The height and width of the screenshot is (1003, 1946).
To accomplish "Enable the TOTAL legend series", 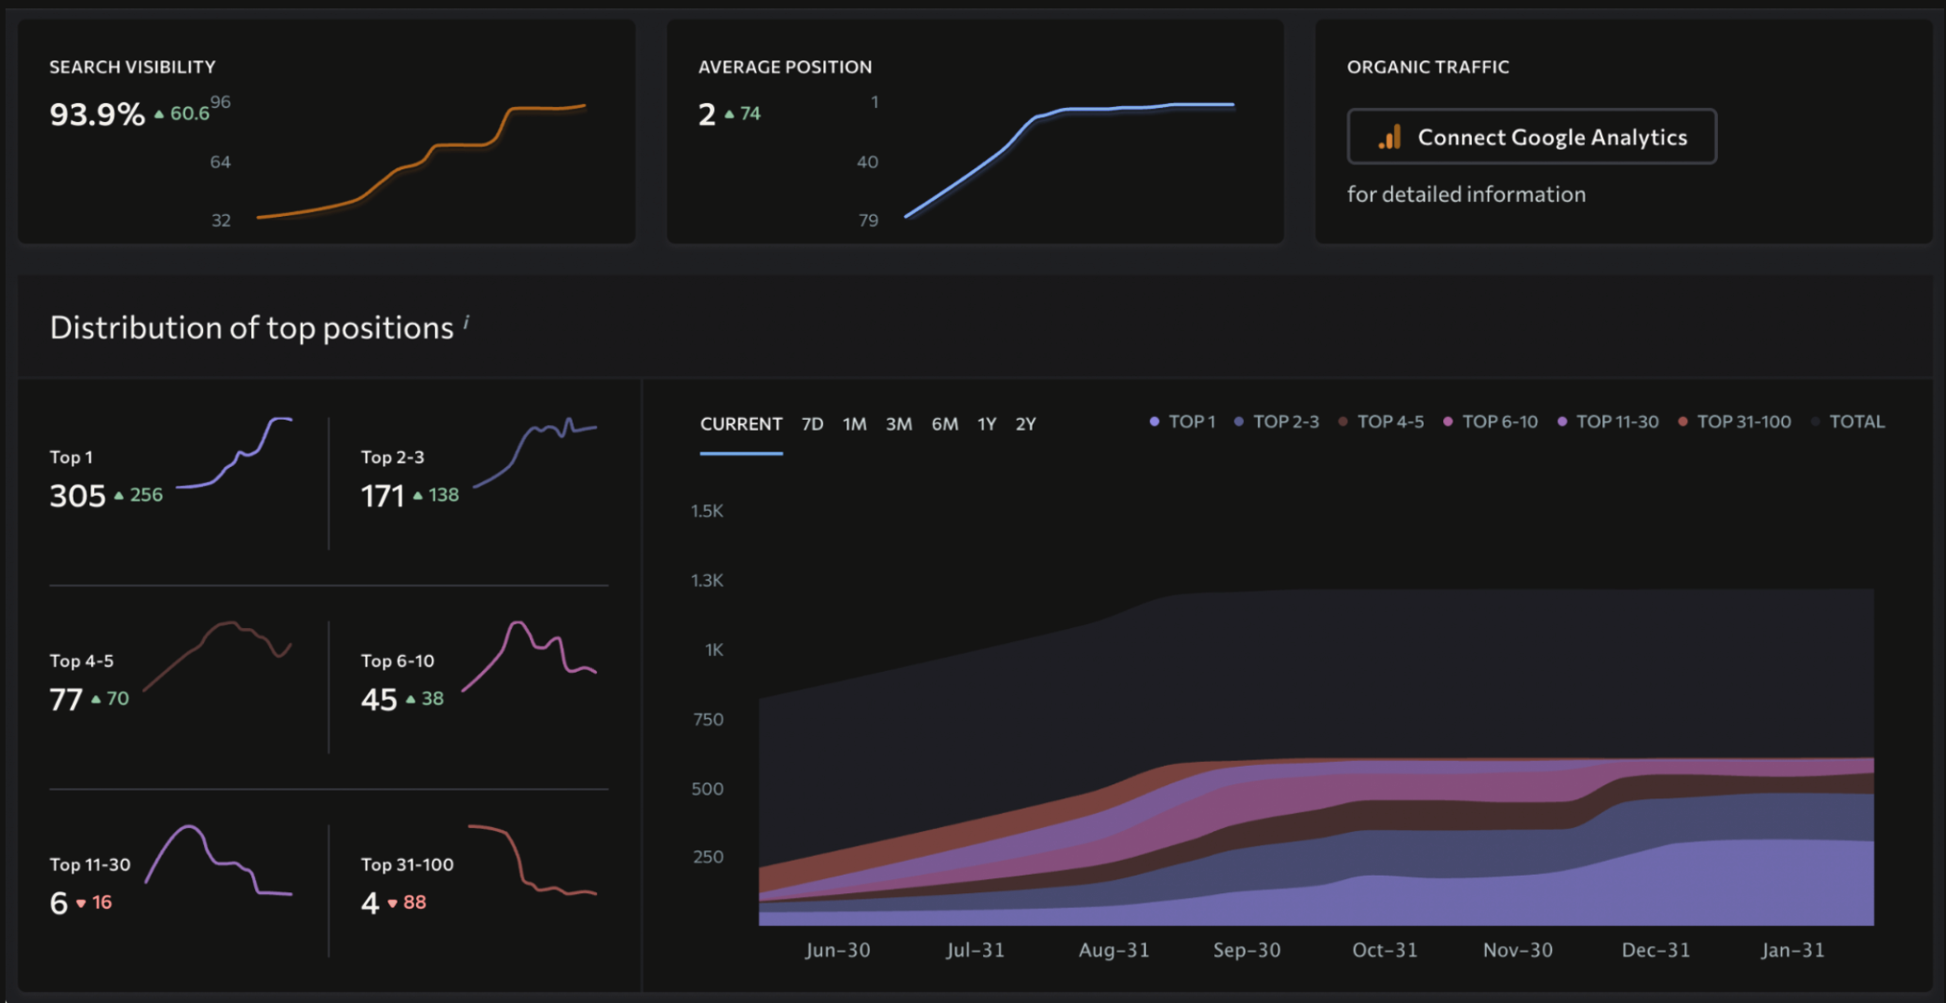I will 1848,421.
